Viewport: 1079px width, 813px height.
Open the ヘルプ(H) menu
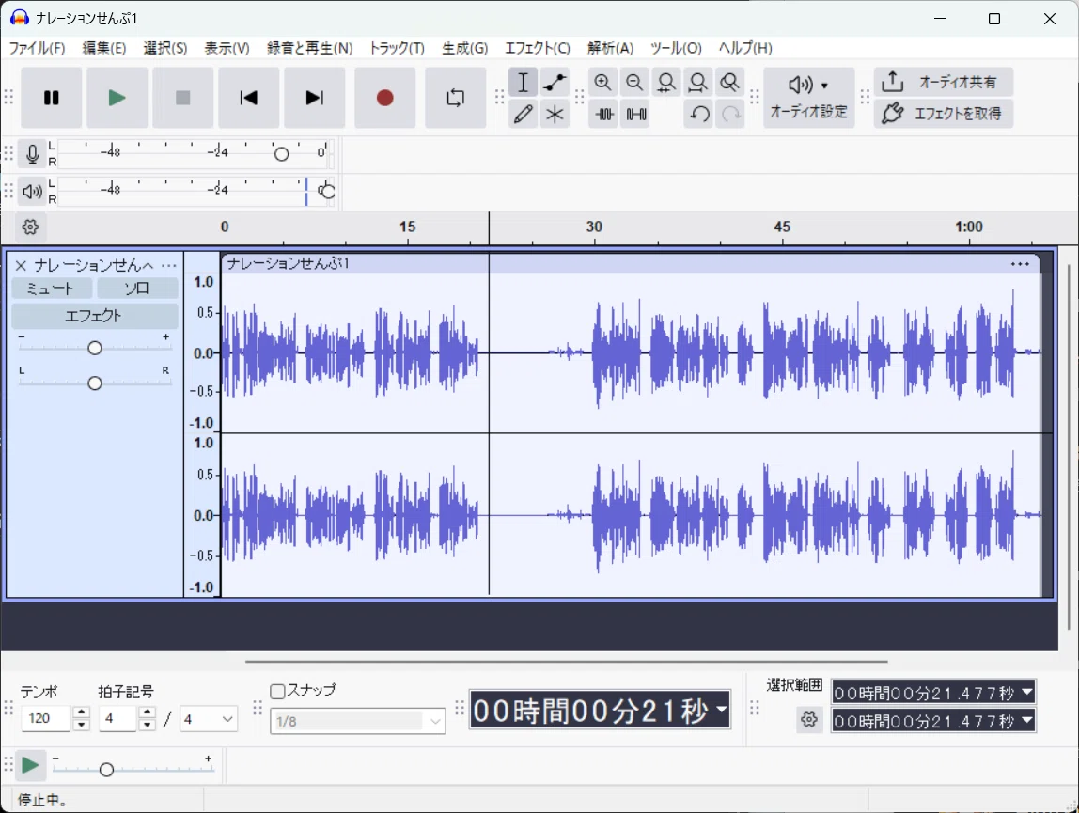click(x=745, y=48)
